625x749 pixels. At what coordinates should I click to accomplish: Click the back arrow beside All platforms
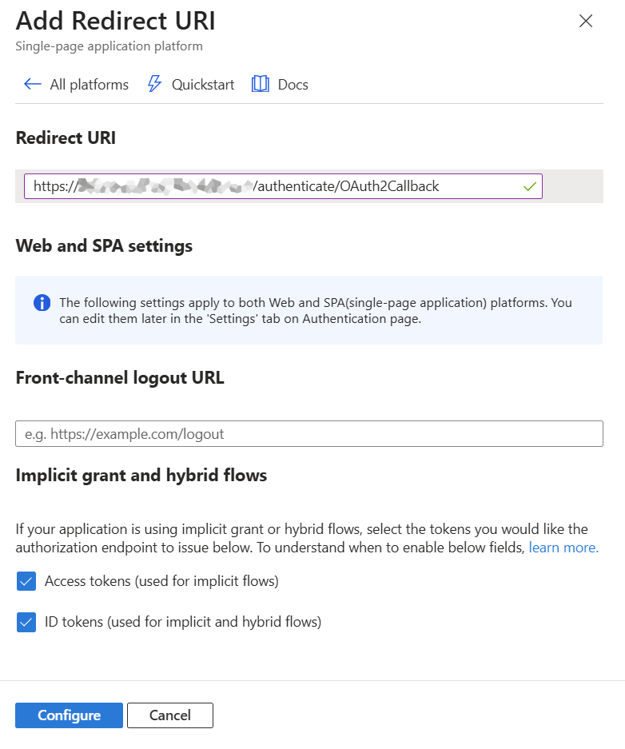coord(32,84)
